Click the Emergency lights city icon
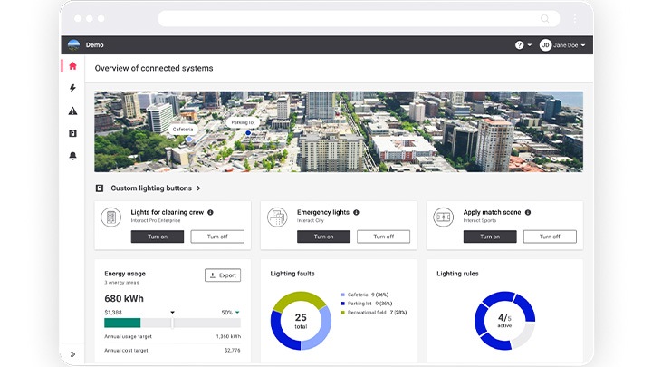 (x=277, y=217)
